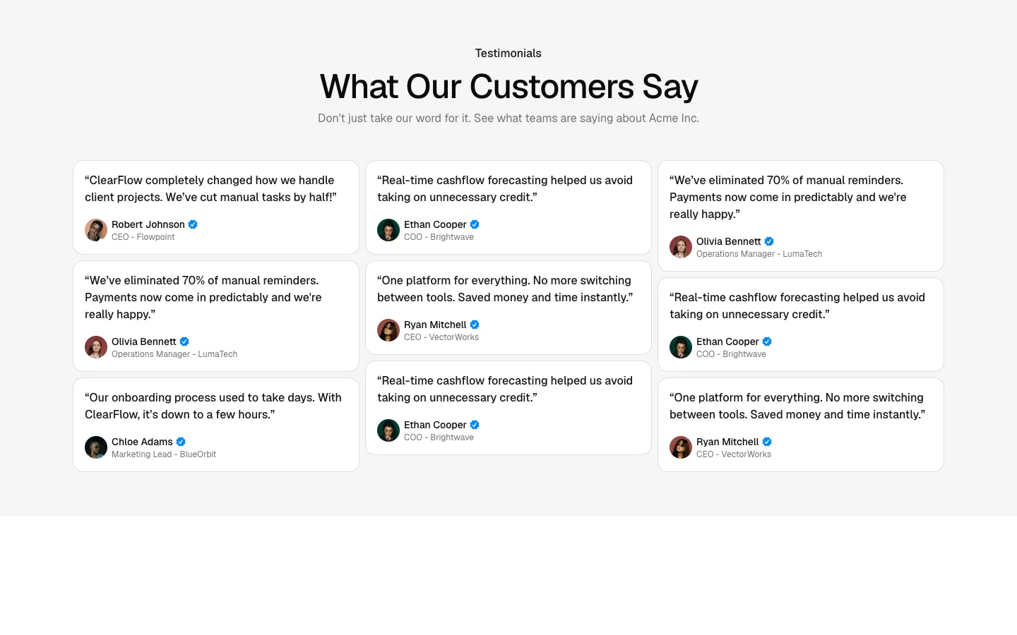Click the CEO - Flowpoint job title
The width and height of the screenshot is (1017, 635).
click(x=143, y=237)
